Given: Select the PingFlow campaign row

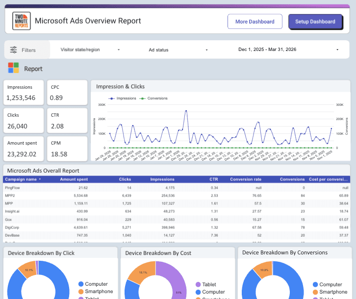Looking at the screenshot, I should tap(177, 188).
